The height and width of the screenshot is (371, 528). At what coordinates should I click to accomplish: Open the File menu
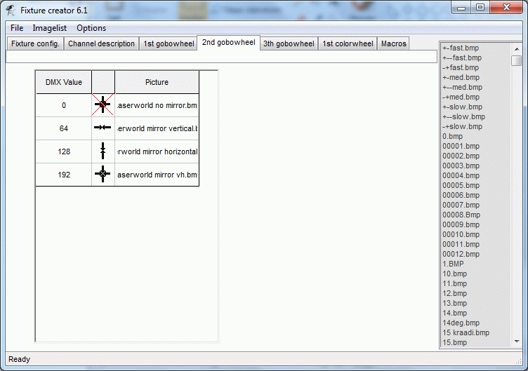click(17, 28)
